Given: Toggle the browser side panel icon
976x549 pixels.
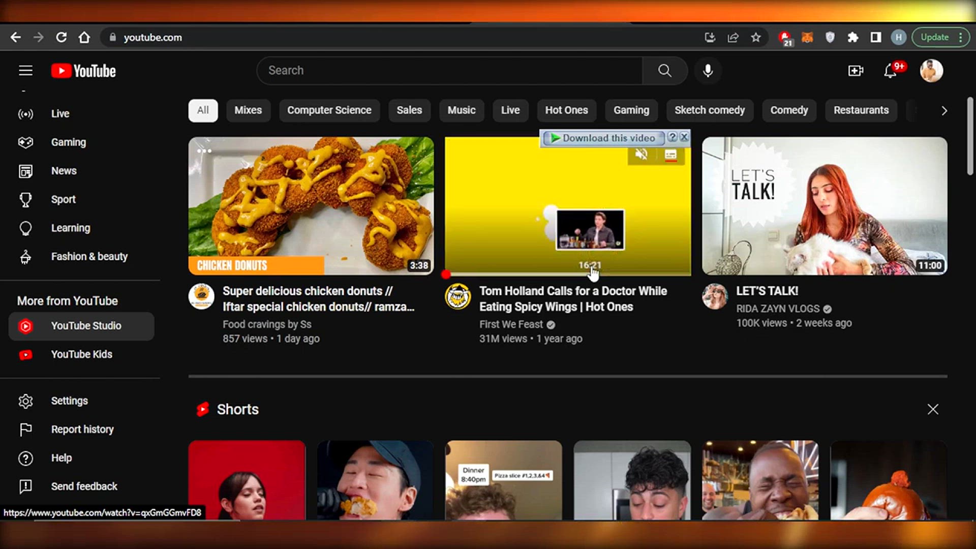Looking at the screenshot, I should (x=876, y=37).
